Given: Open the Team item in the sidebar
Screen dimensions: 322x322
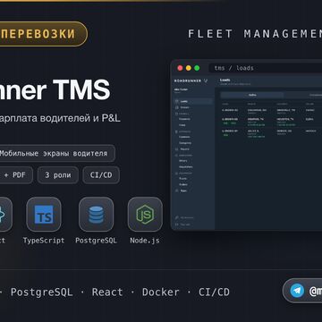Looking at the screenshot, I should pos(193,191).
